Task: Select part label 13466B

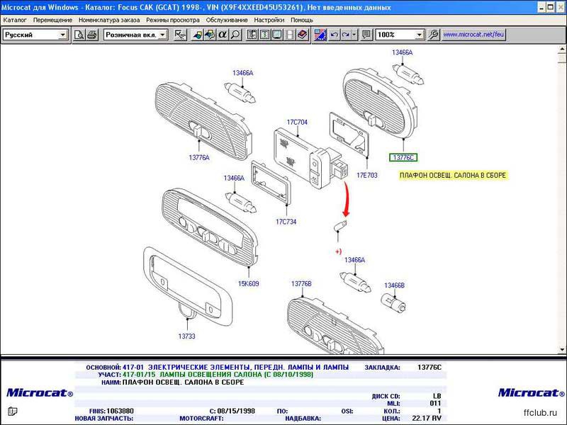Action: pyautogui.click(x=394, y=285)
